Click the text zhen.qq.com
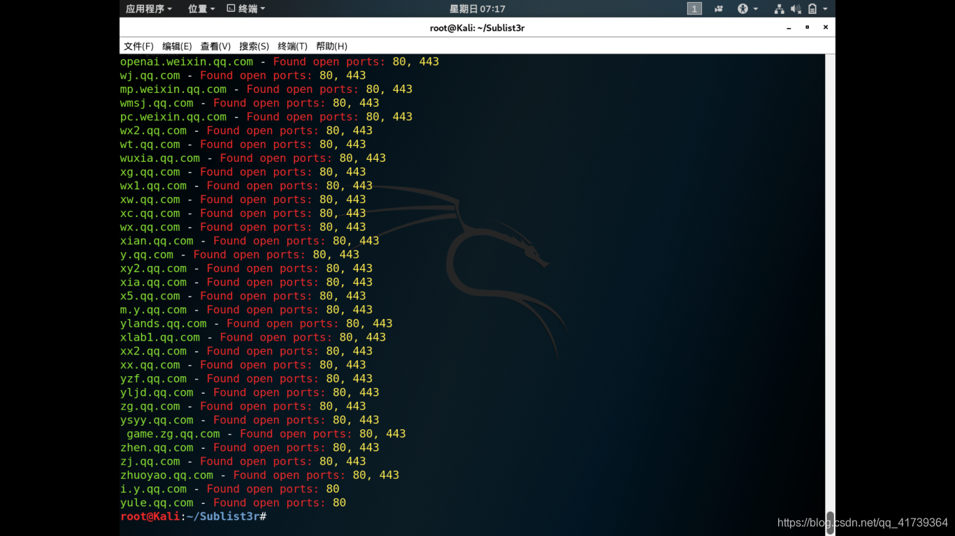Screen dimensions: 955x536 [157, 447]
